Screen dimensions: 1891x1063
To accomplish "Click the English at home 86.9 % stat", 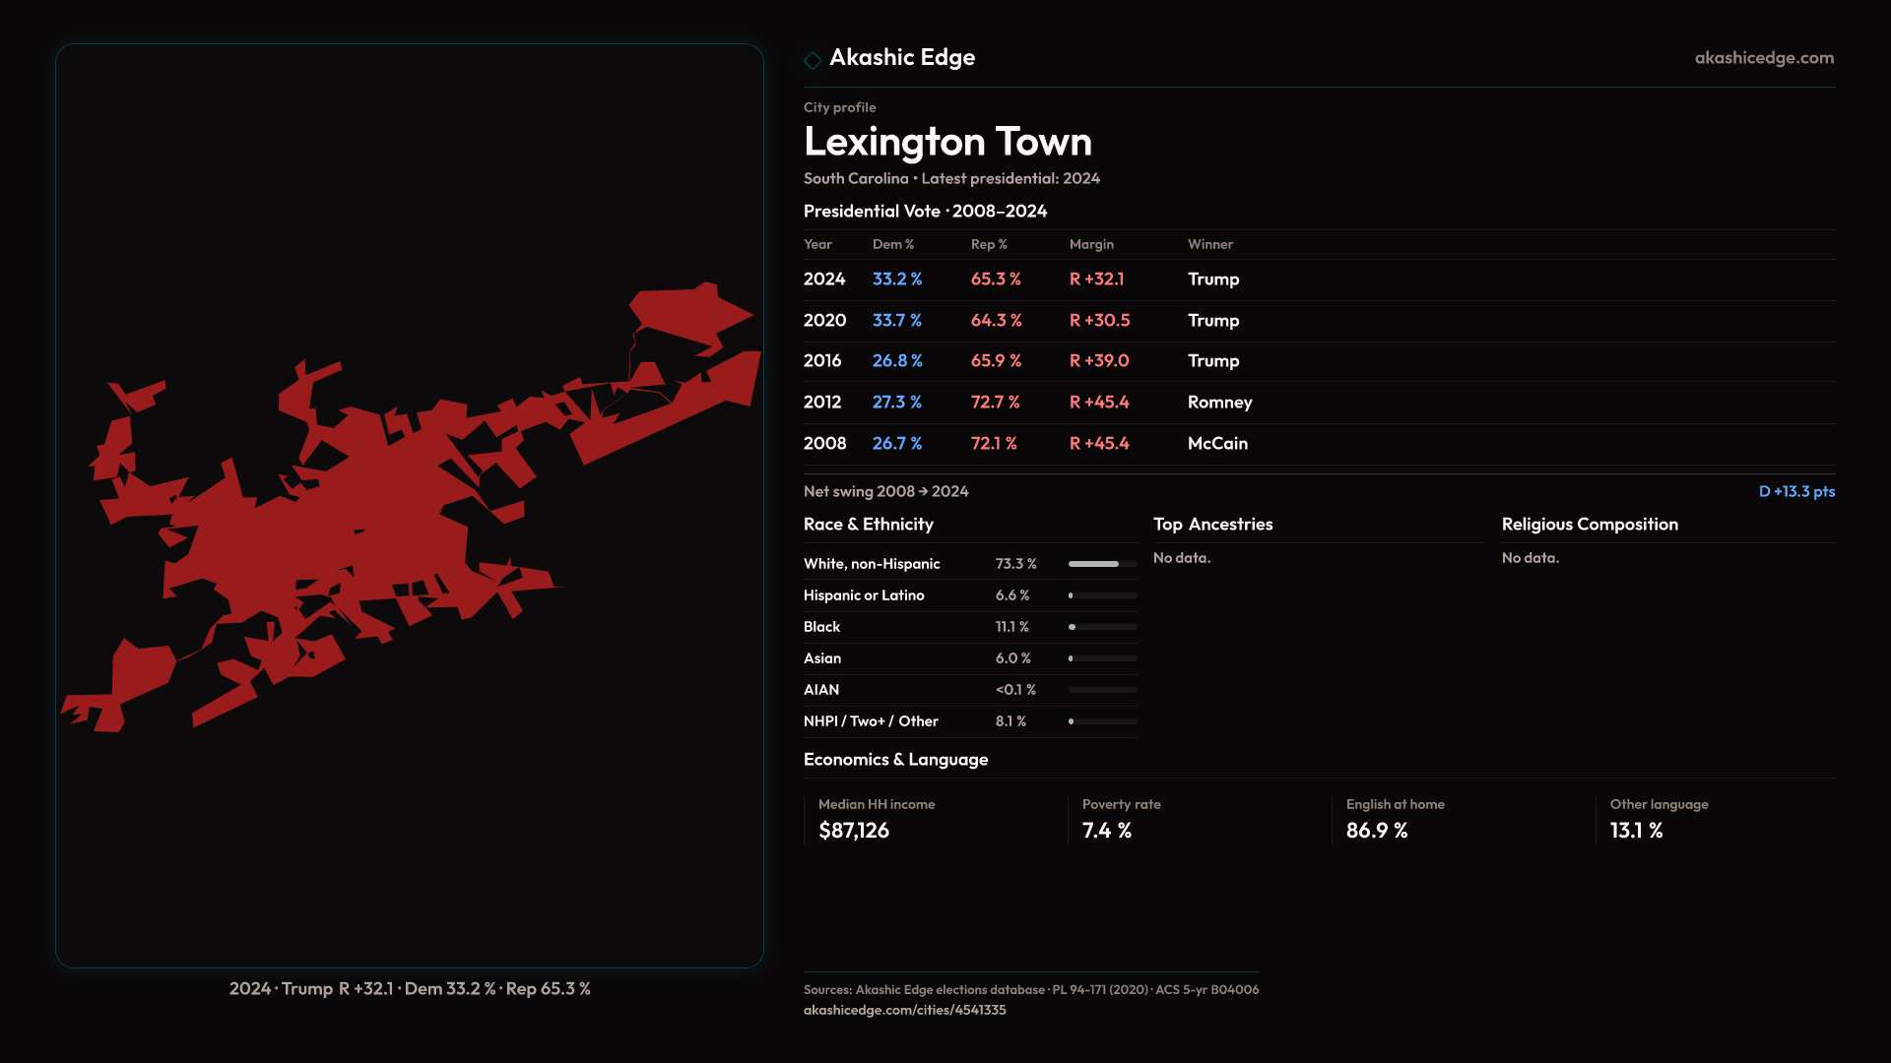I will [x=1377, y=831].
